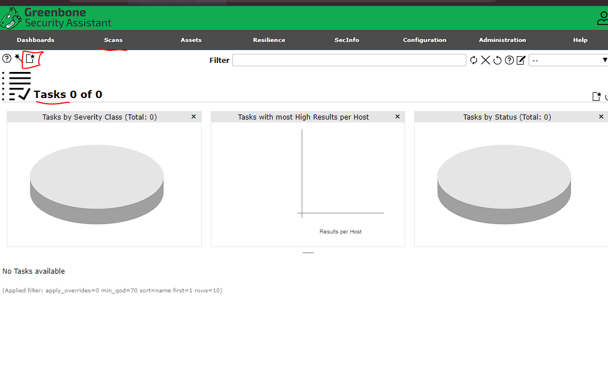The width and height of the screenshot is (608, 374).
Task: Click the 'Results per Host' axis label
Action: 341,232
